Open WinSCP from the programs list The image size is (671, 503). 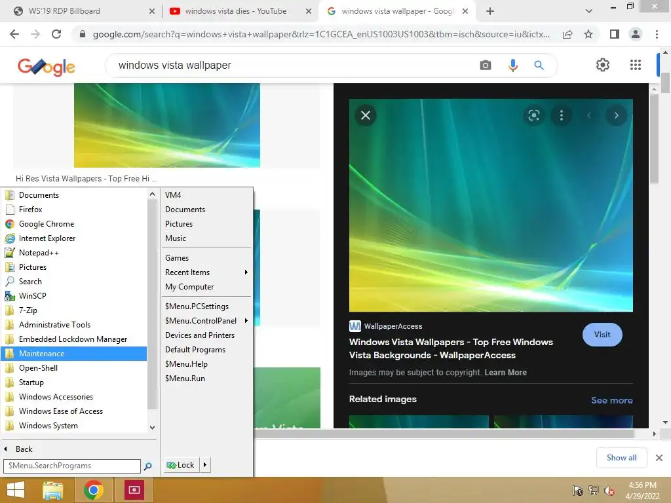(73, 295)
